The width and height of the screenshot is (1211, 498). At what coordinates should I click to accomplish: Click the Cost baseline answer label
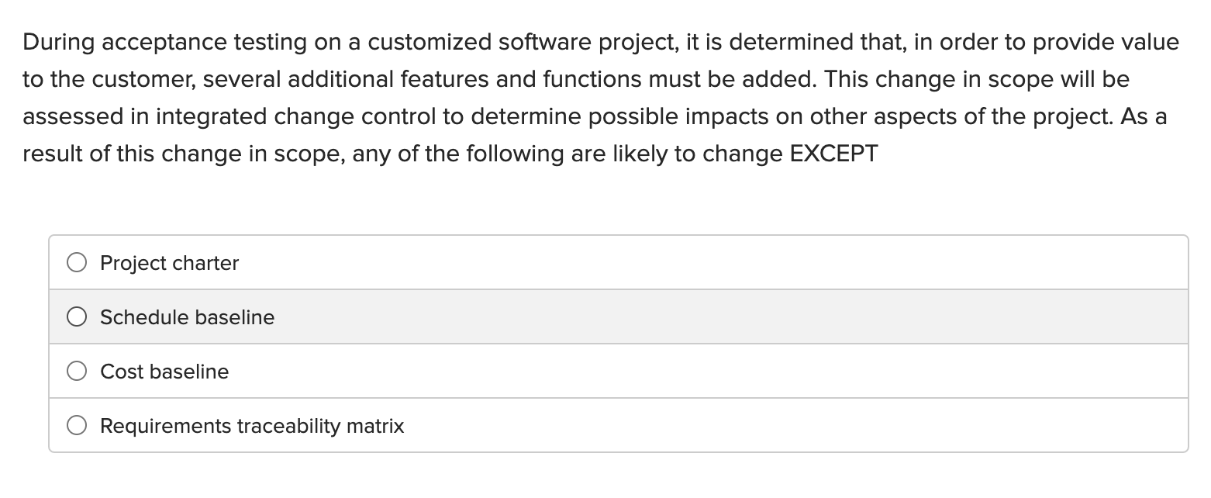pos(164,371)
